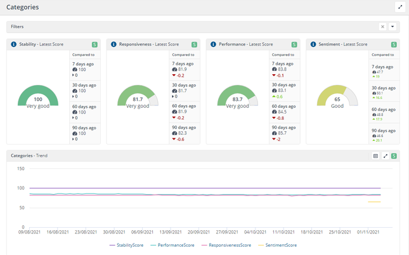Click the green S badge on Performance
The image size is (409, 255).
click(x=294, y=44)
